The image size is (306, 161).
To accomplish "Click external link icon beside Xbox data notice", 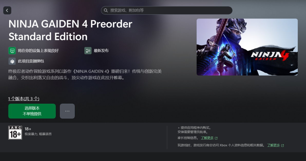I will (283, 145).
